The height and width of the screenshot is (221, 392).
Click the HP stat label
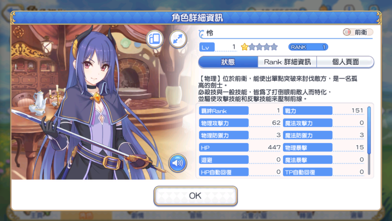224,147
